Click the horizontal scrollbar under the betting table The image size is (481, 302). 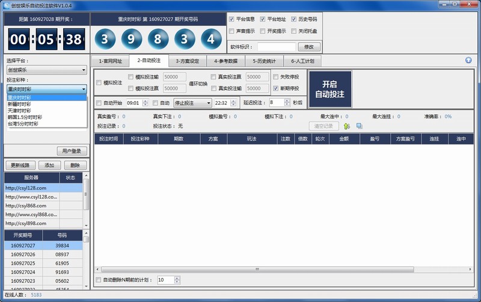coord(259,269)
